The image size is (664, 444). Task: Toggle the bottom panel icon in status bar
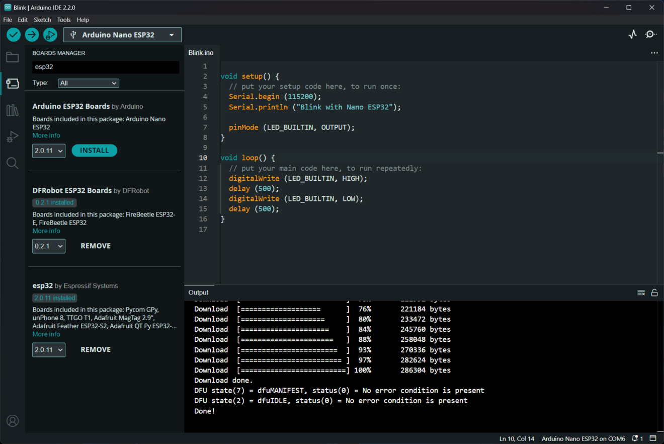click(653, 438)
